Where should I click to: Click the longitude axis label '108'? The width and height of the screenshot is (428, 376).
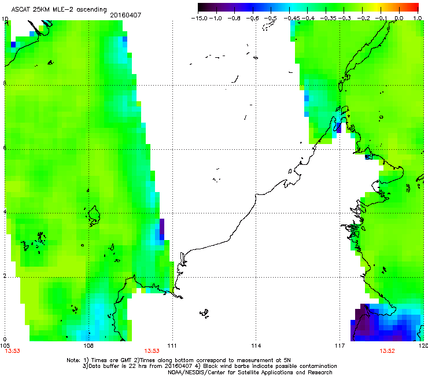pyautogui.click(x=88, y=346)
